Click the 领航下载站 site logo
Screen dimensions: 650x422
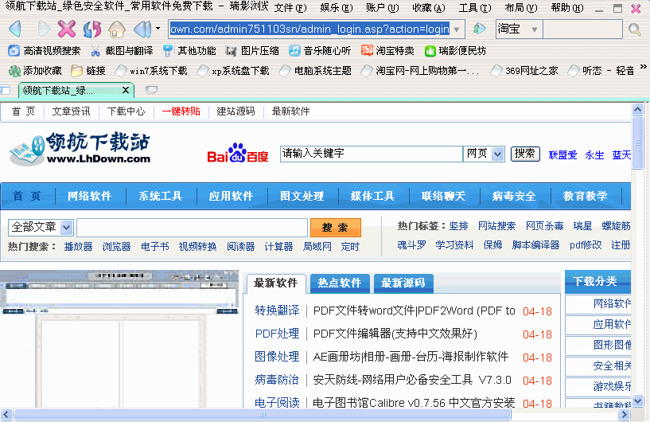tap(80, 149)
